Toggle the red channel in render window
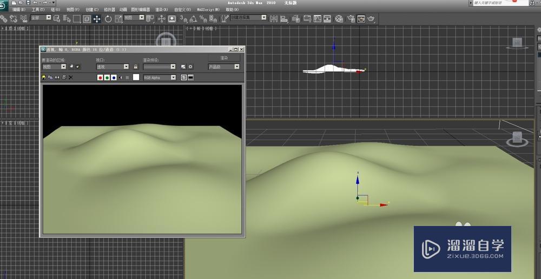Screen dimensions: 541x279 [x=101, y=77]
